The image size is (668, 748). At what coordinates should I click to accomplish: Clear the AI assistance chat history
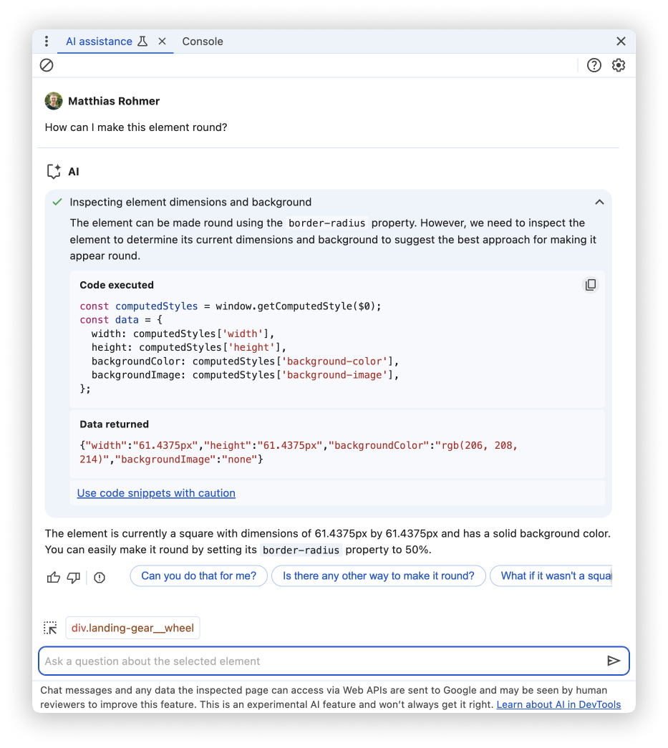(x=47, y=65)
